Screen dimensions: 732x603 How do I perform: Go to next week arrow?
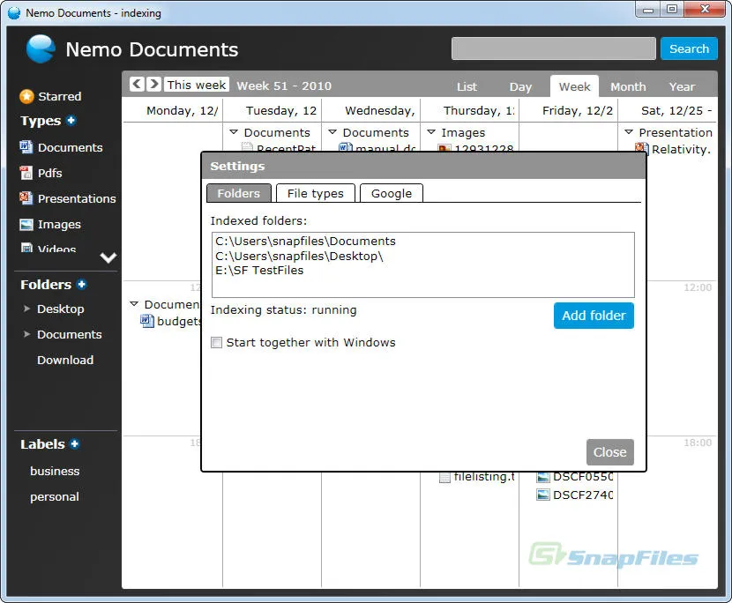click(x=153, y=84)
